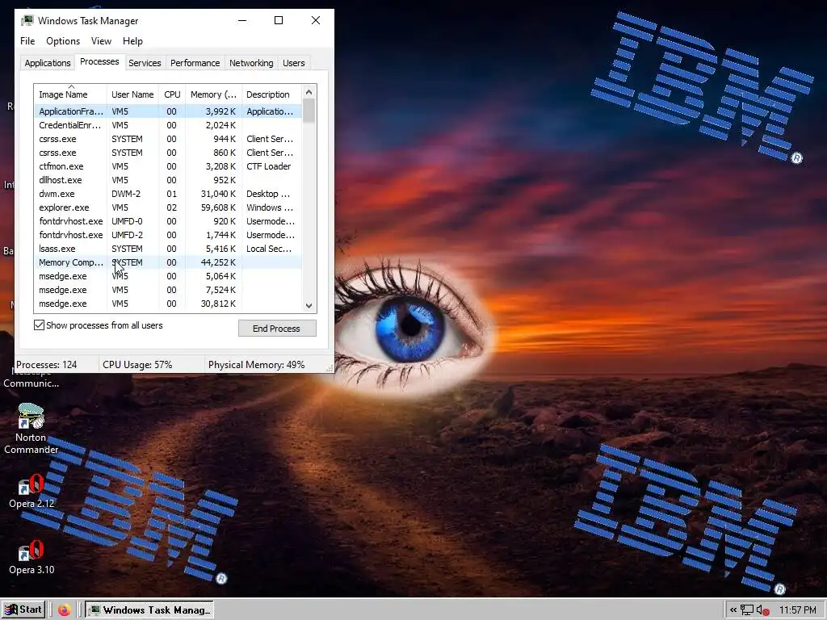Select the lsass.exe process

(168, 249)
